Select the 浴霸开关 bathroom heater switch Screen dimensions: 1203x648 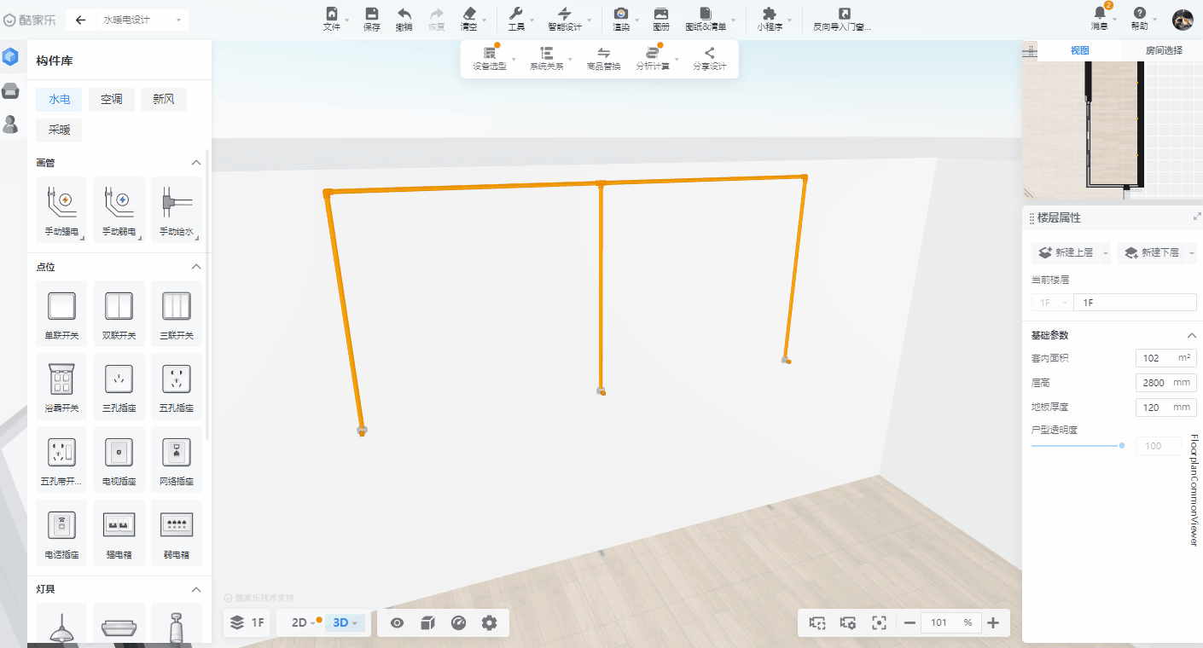[x=61, y=385]
